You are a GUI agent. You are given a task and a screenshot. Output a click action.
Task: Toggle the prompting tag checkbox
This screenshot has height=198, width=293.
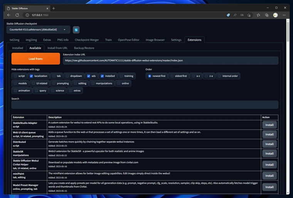pos(54,83)
